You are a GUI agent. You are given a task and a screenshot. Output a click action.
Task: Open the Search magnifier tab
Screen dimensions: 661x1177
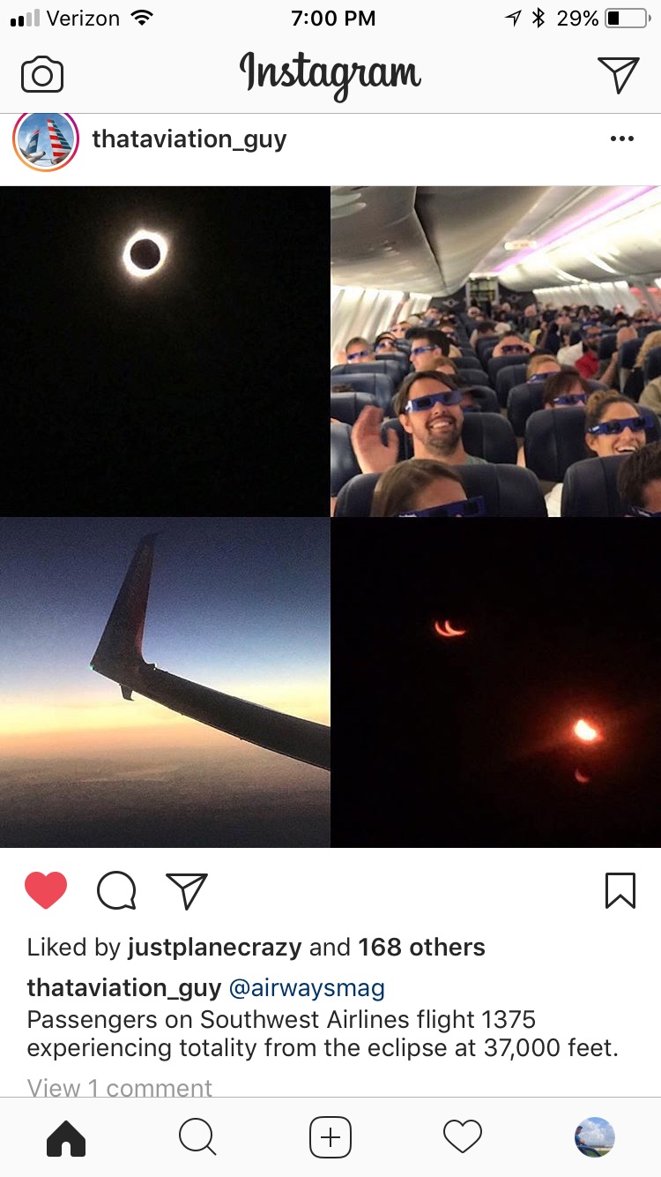197,1137
